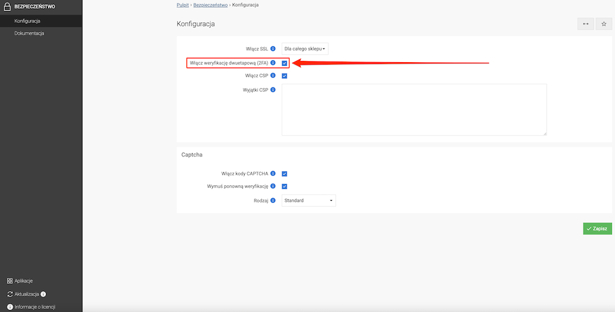615x312 pixels.
Task: Click the info icon next to Włącz CSP
Action: click(x=273, y=75)
